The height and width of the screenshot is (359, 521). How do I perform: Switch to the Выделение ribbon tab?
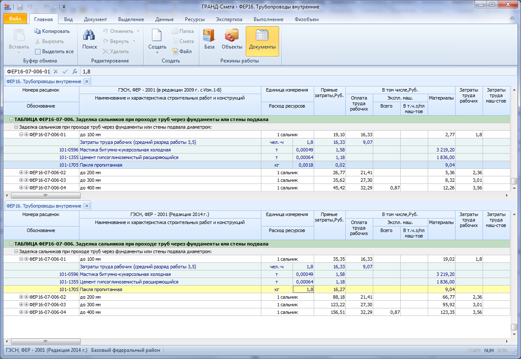[x=131, y=19]
